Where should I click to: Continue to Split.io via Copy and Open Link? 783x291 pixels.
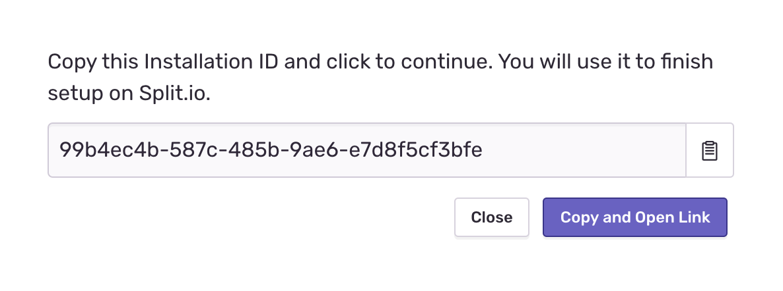[634, 217]
